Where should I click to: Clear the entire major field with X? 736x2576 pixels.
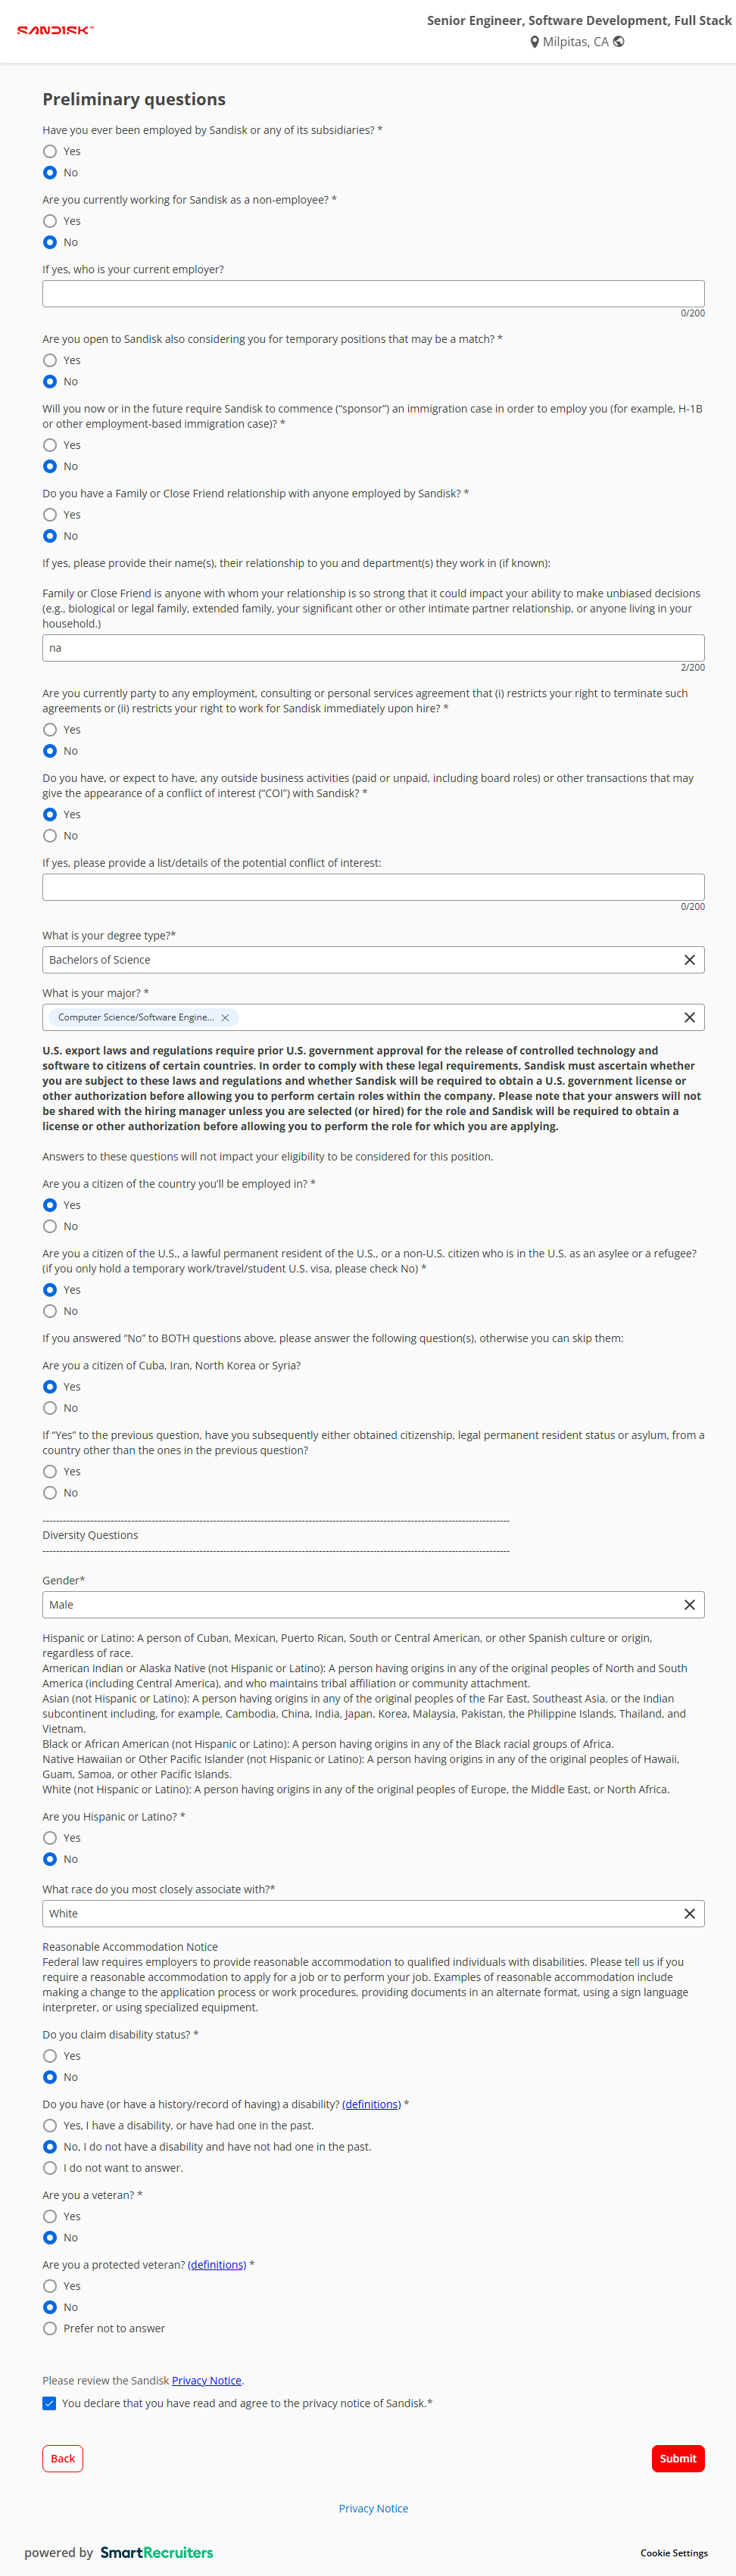coord(689,1018)
